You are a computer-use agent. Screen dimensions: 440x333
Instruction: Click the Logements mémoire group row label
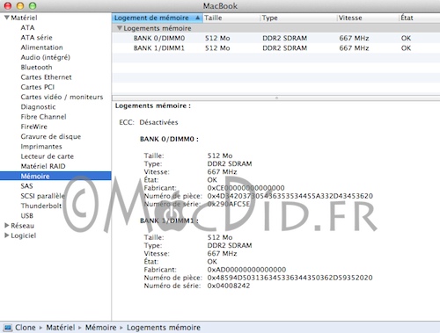coord(158,28)
